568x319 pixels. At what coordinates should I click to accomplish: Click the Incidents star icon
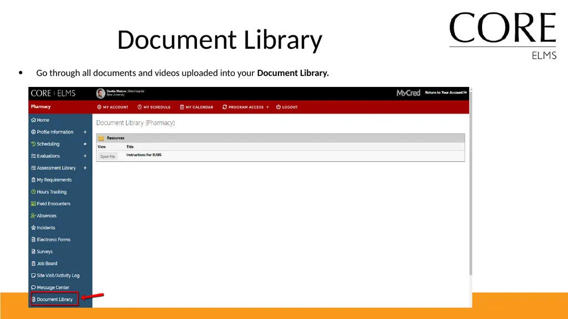(33, 228)
